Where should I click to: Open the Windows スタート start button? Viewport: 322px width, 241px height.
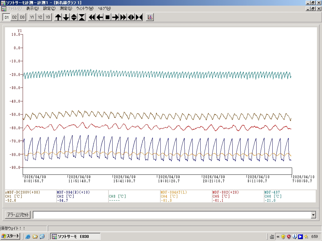coord(11,236)
